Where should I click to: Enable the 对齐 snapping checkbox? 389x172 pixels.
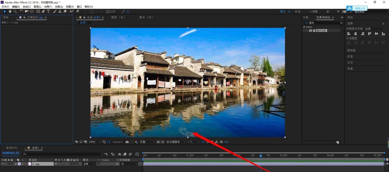[x=108, y=12]
